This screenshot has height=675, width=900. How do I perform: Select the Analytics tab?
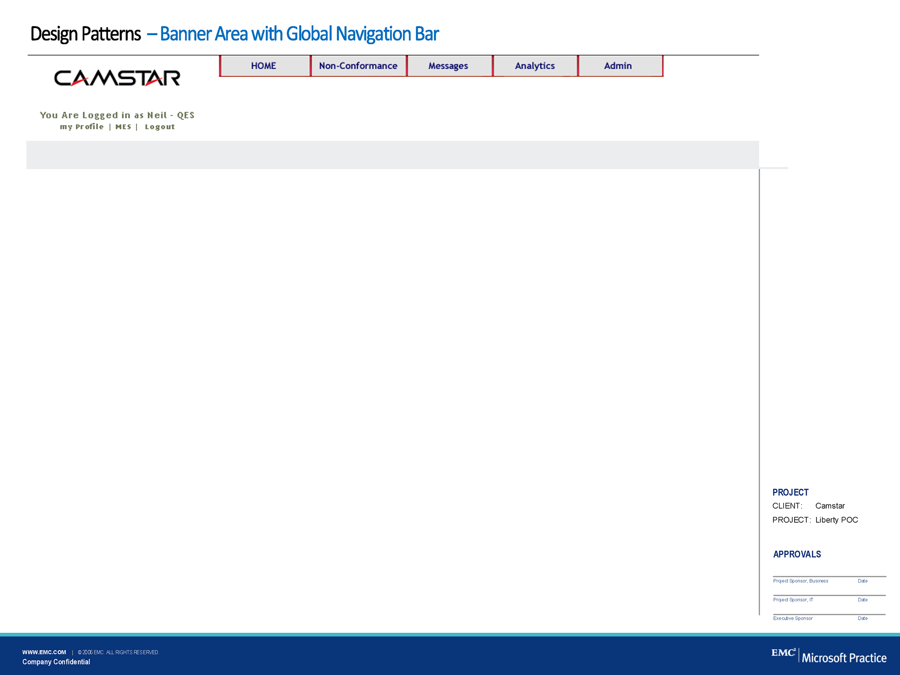click(535, 66)
